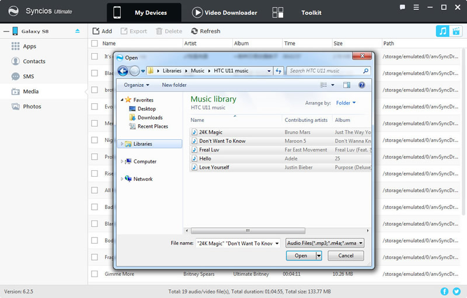Switch to video view icon
This screenshot has width=467, height=298.
point(456,31)
